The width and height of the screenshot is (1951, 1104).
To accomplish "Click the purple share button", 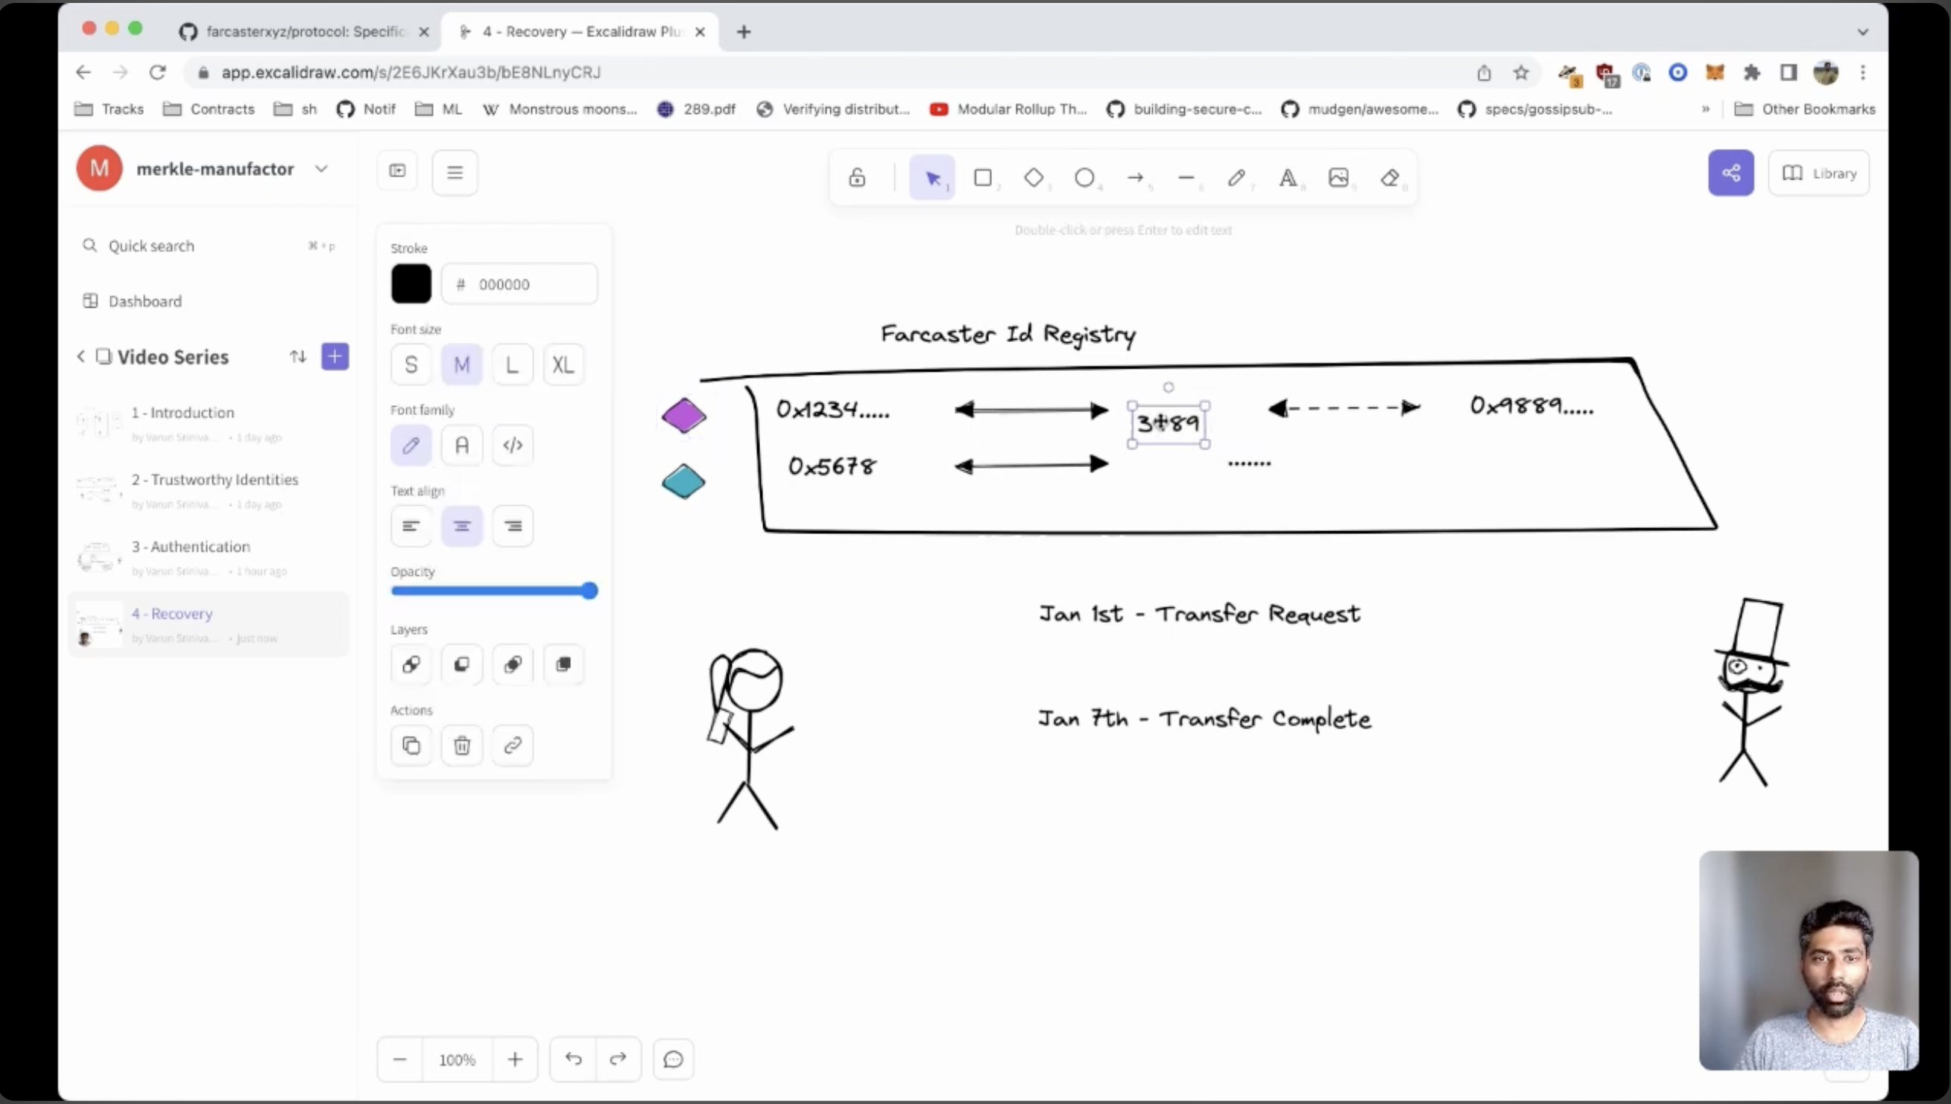I will (x=1730, y=173).
